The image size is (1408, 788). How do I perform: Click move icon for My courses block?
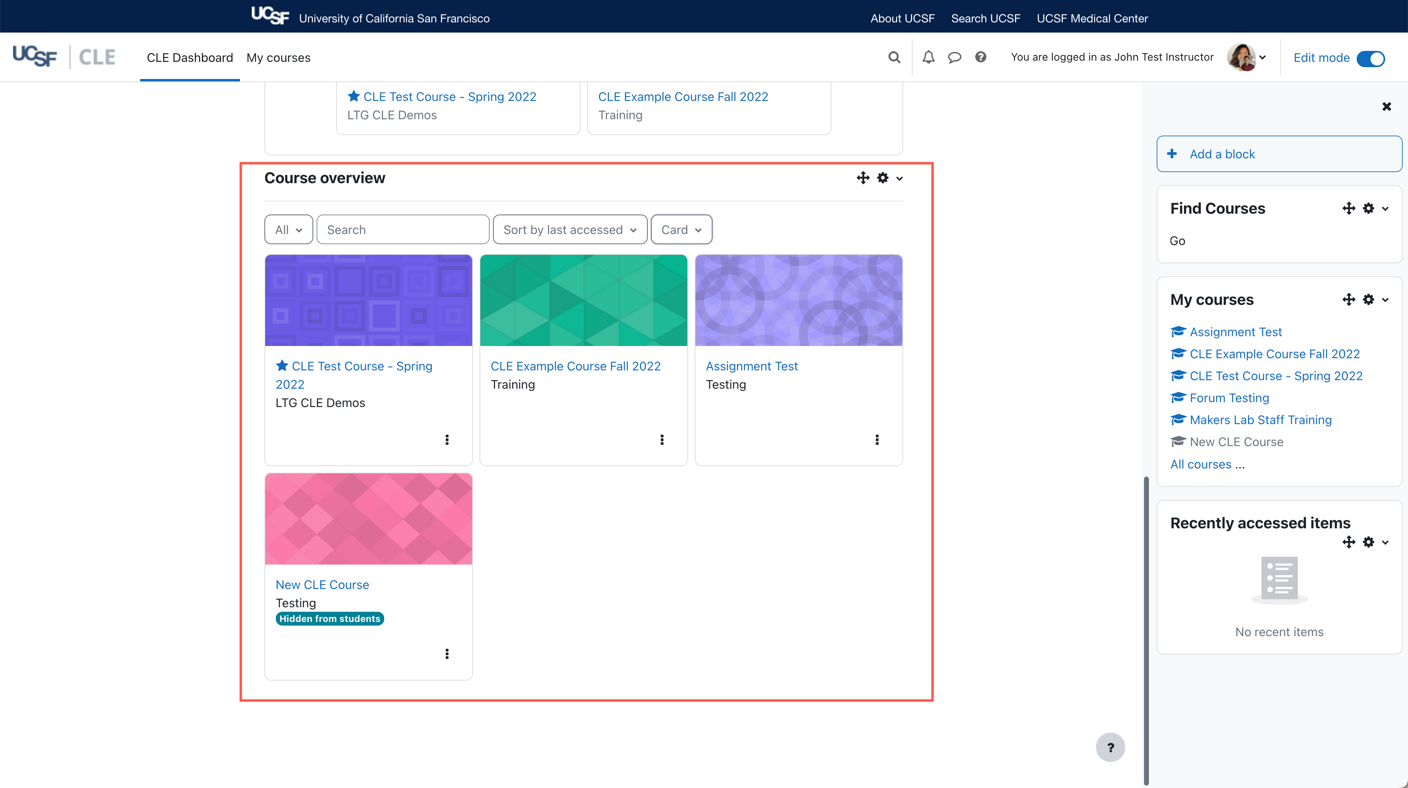(1349, 299)
